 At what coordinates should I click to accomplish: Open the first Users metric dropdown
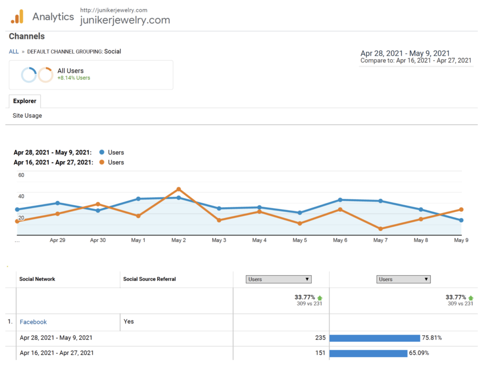click(x=279, y=279)
